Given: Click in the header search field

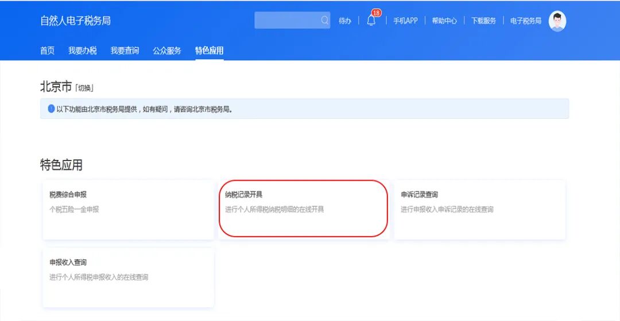Looking at the screenshot, I should pos(287,21).
